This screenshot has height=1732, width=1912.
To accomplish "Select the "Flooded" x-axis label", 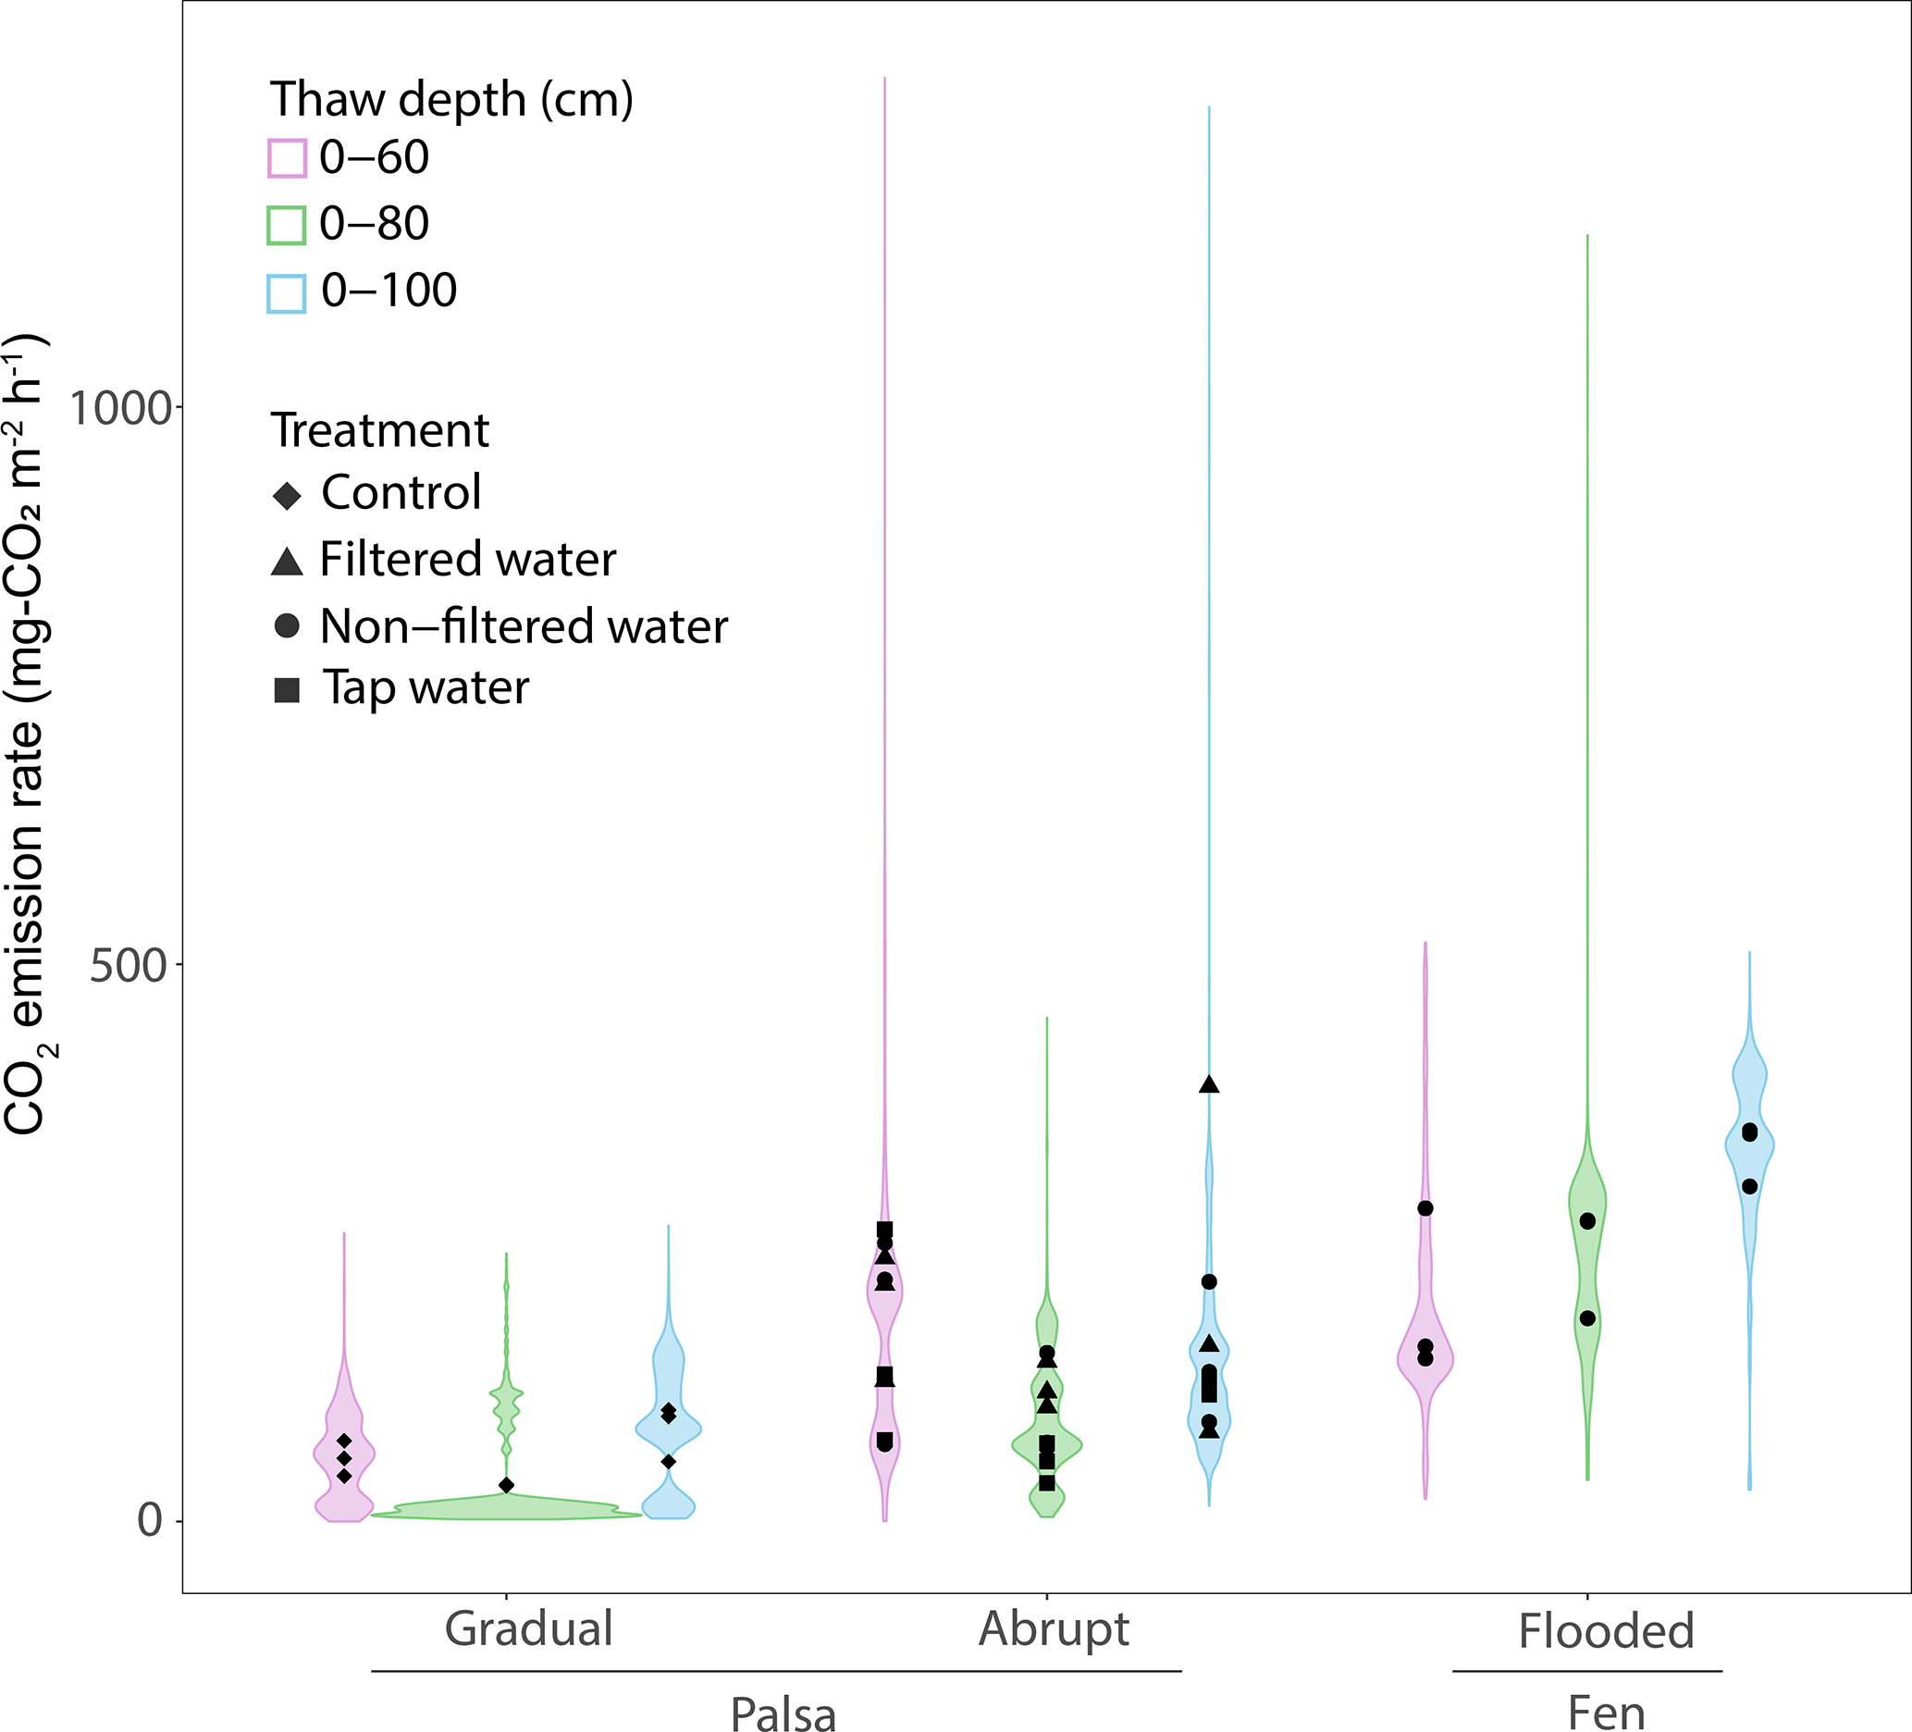I will tap(1606, 1631).
